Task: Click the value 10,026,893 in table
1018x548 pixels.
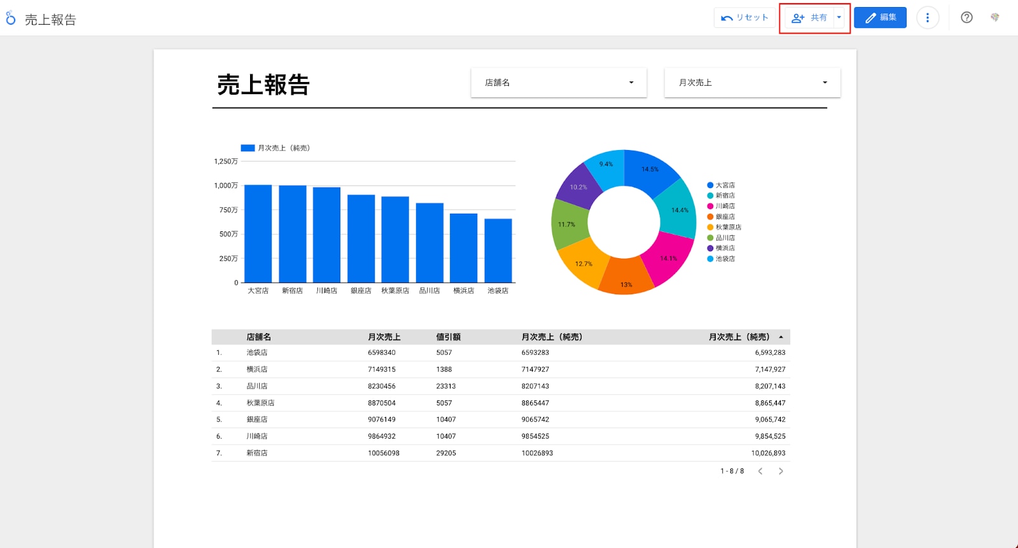Action: pos(768,453)
